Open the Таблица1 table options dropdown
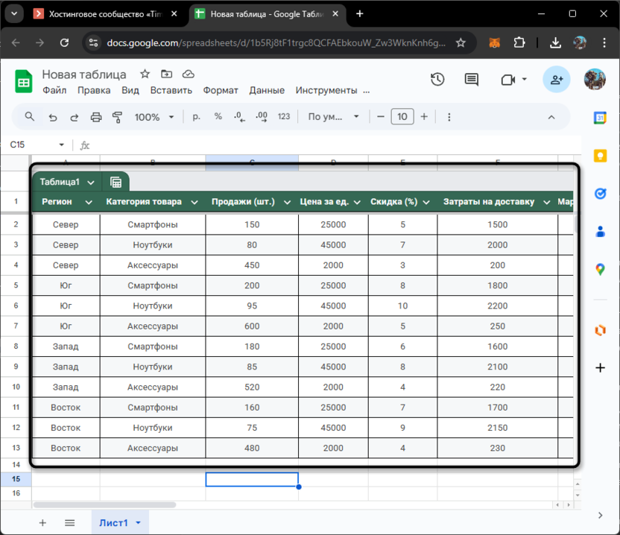The image size is (620, 535). point(91,182)
